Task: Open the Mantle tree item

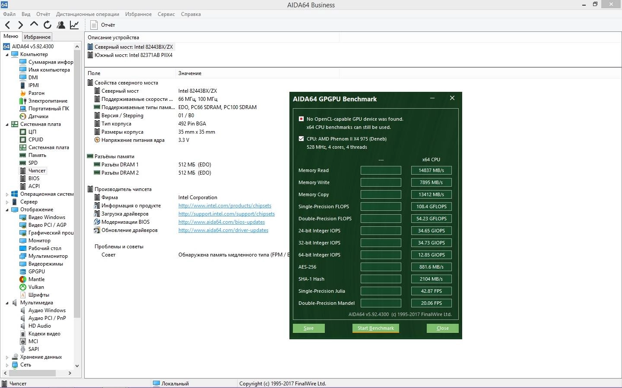Action: point(36,279)
